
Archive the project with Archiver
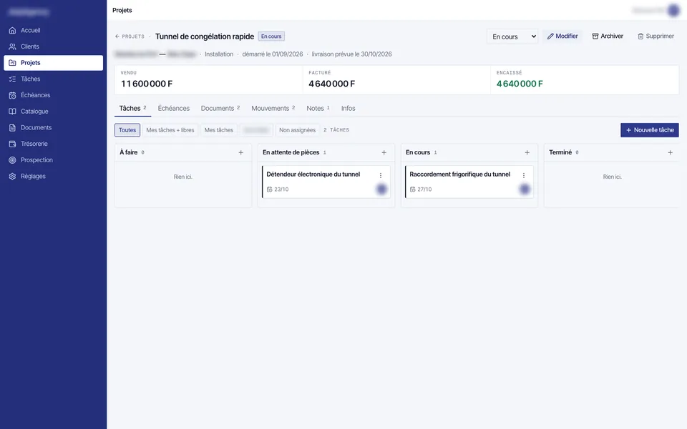pos(608,36)
